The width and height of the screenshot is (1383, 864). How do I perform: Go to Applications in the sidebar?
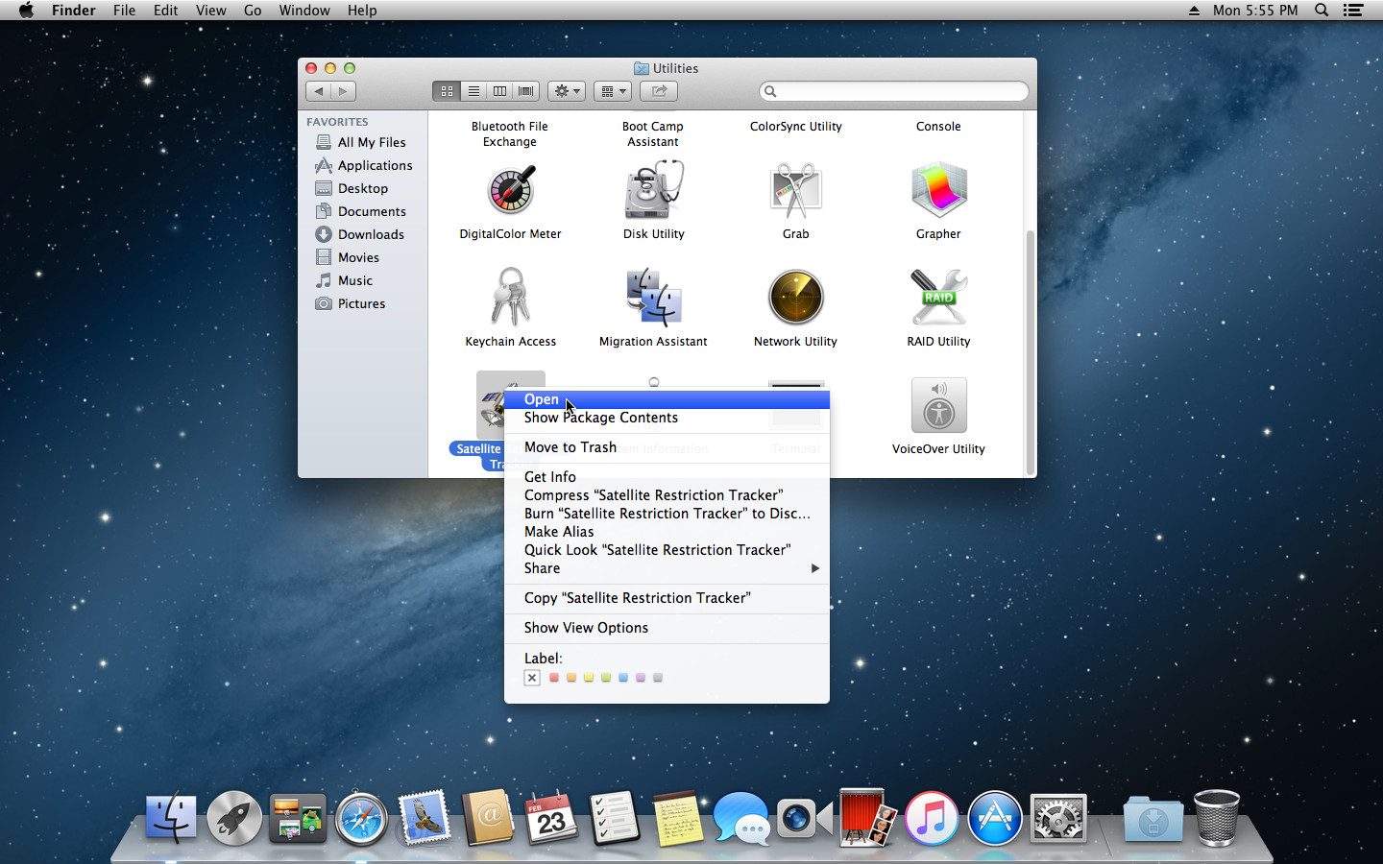[375, 165]
